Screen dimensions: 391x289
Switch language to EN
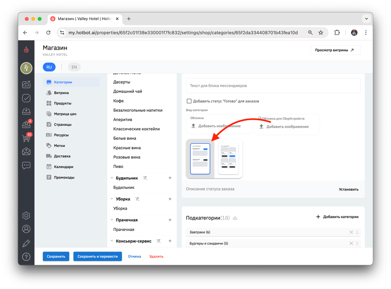(74, 67)
